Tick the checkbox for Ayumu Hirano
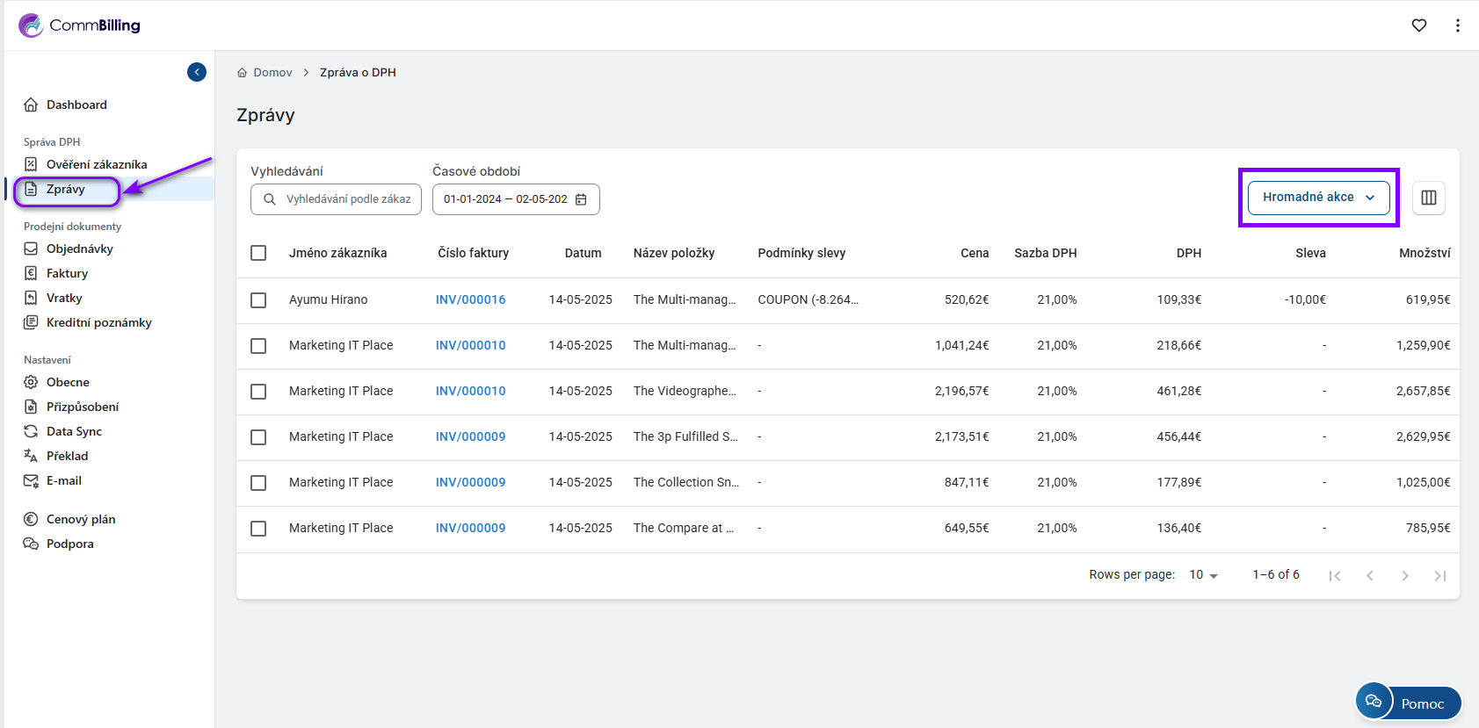 pos(258,299)
